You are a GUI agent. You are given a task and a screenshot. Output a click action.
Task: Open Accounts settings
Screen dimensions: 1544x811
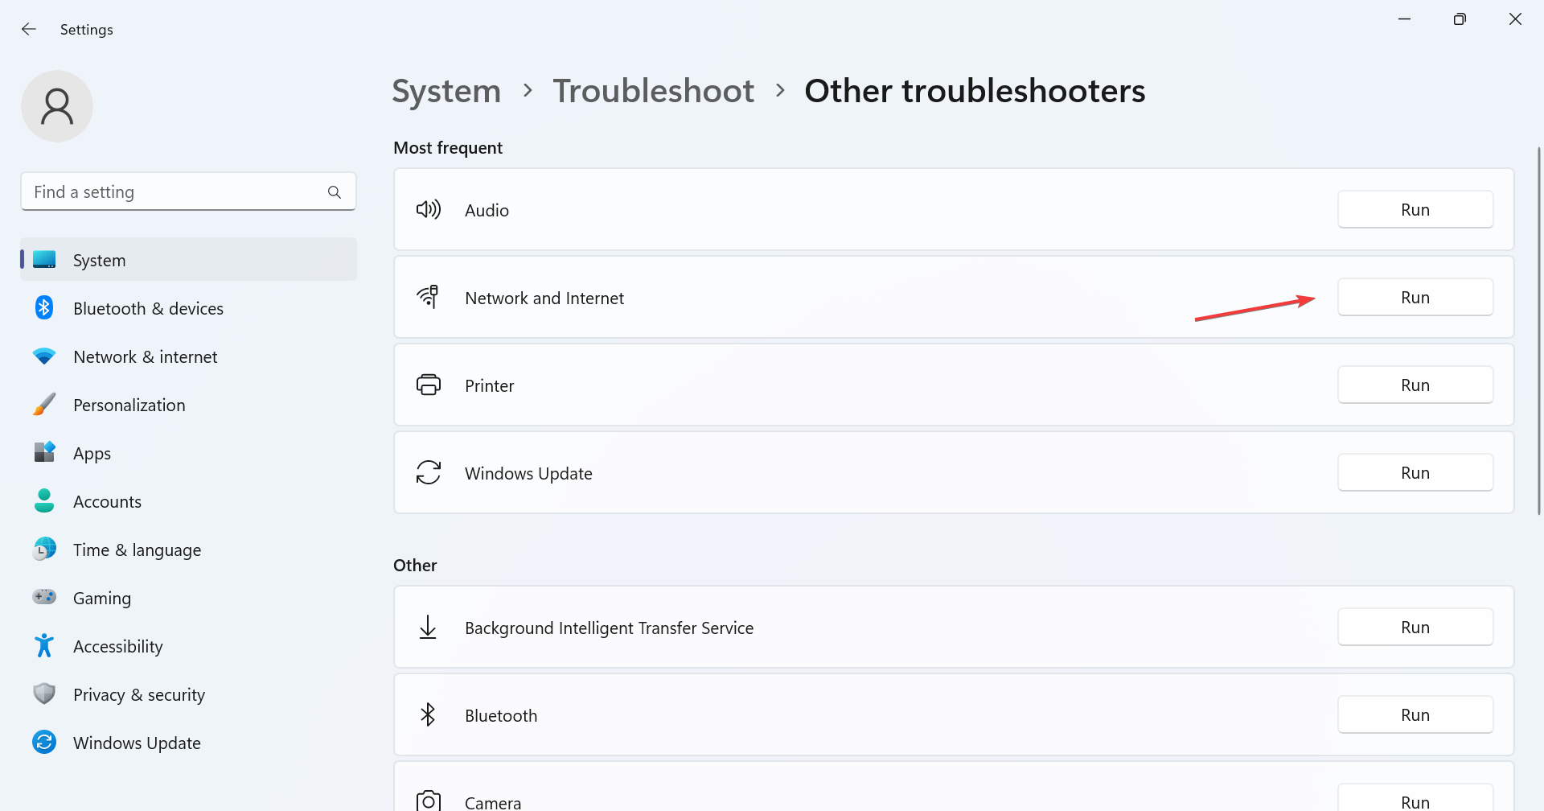[x=189, y=501]
